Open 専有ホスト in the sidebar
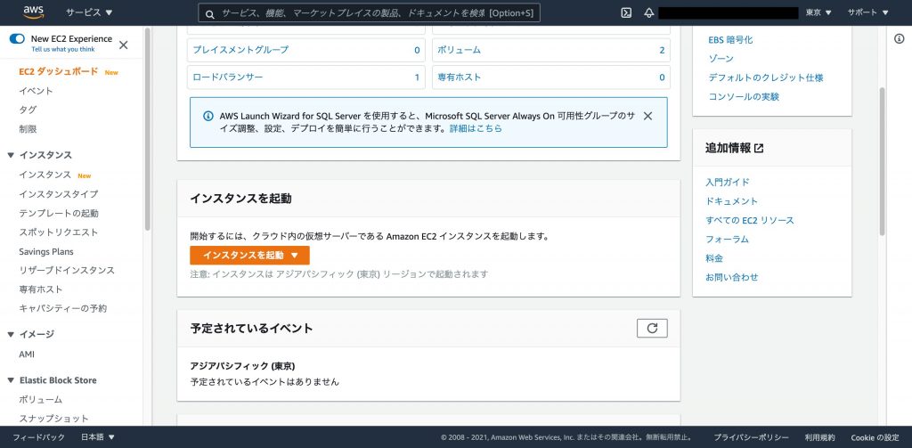 (41, 289)
